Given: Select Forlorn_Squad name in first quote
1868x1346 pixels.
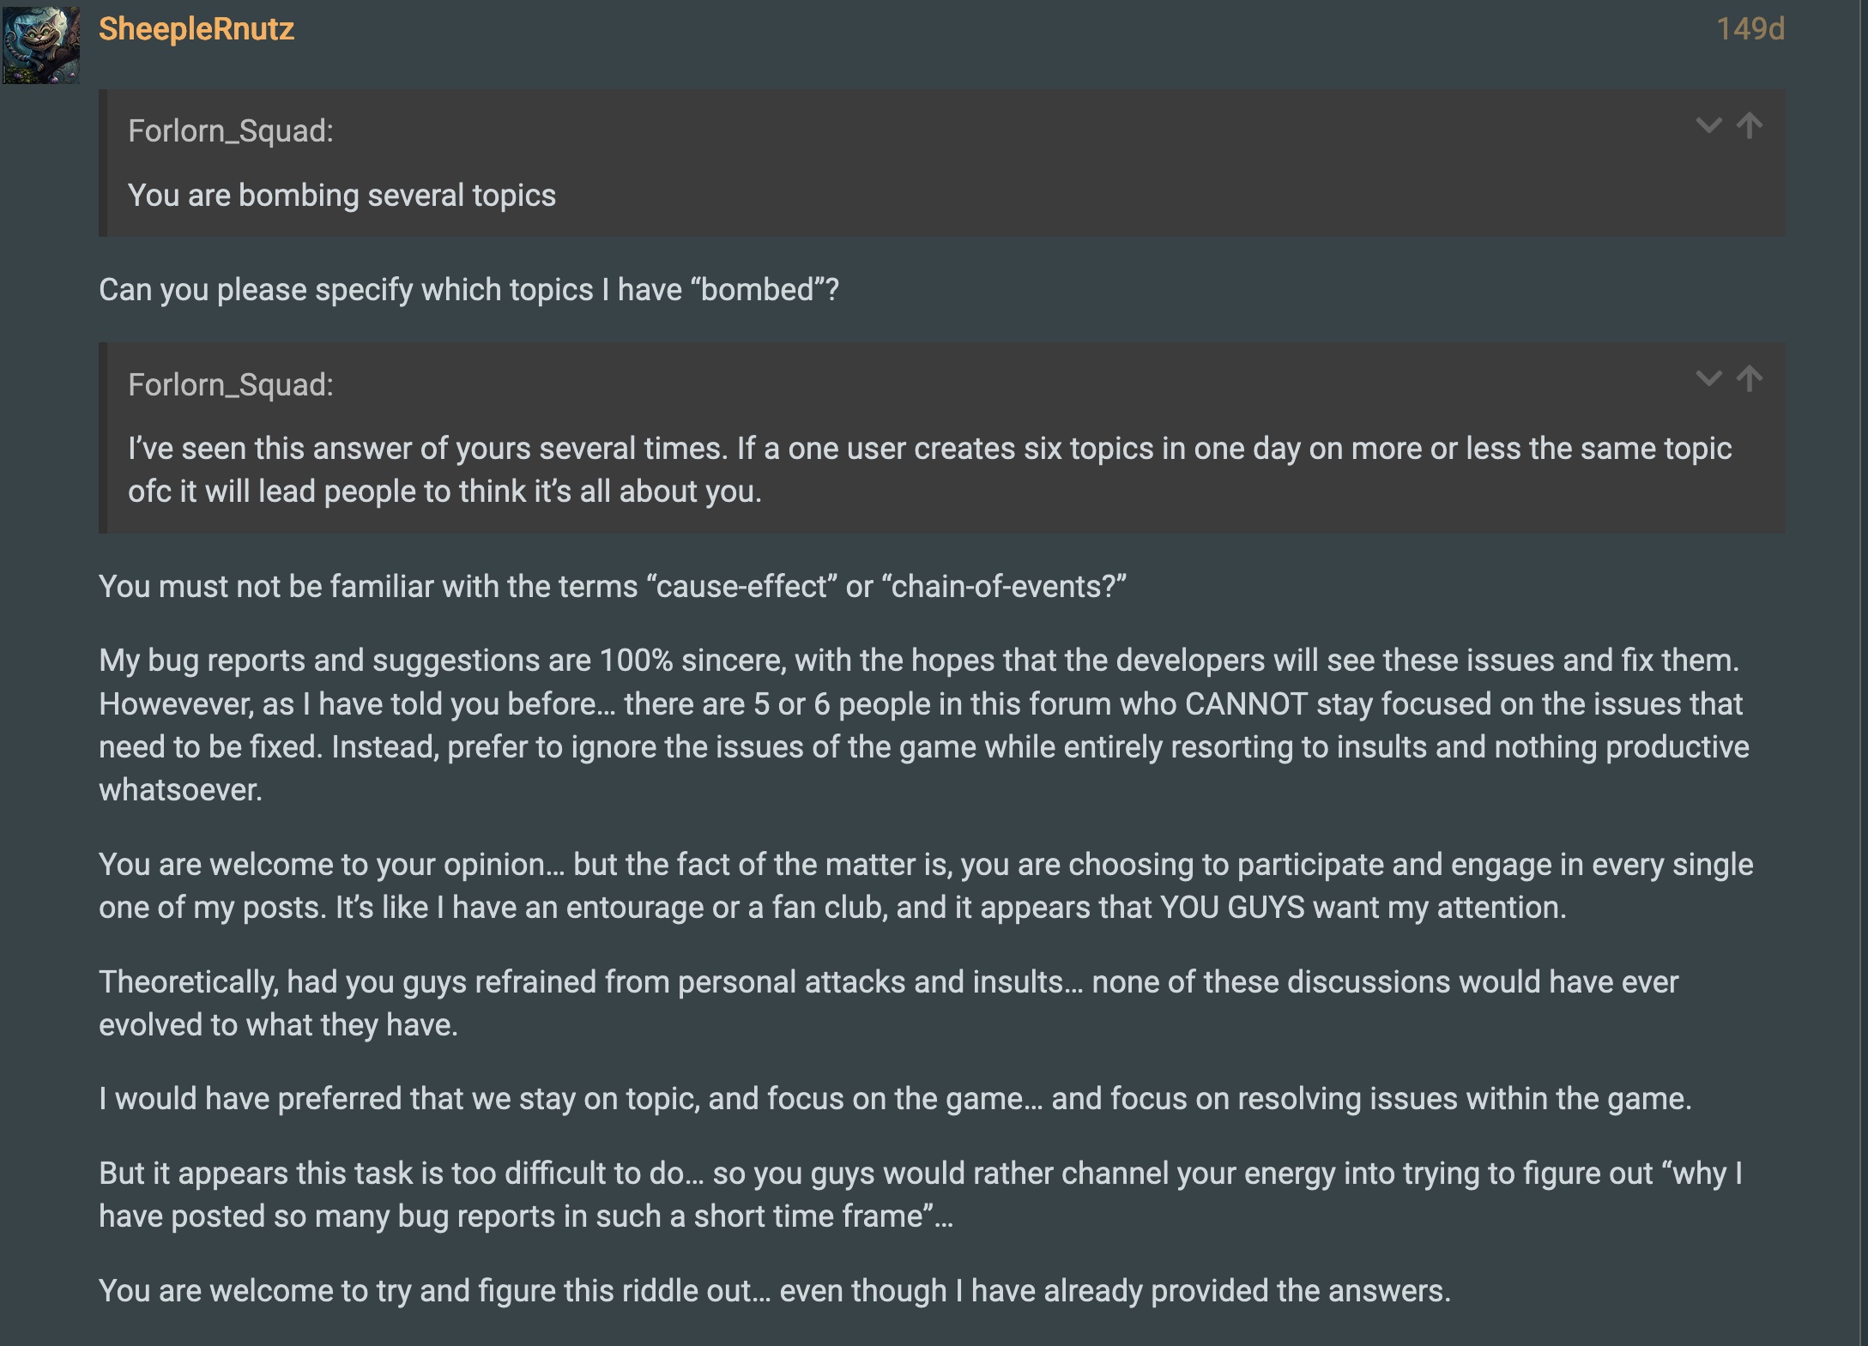Looking at the screenshot, I should [230, 131].
